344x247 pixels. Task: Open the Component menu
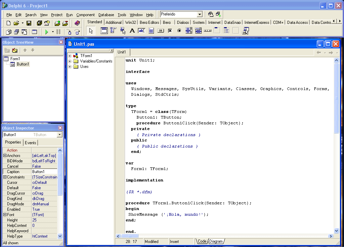tap(86, 14)
